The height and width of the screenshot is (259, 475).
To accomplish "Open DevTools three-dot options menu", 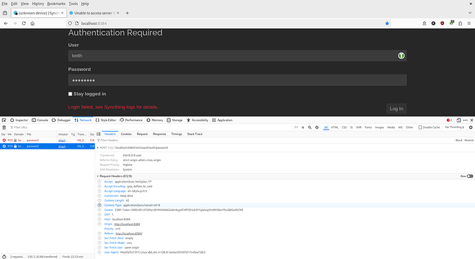I will 465,120.
